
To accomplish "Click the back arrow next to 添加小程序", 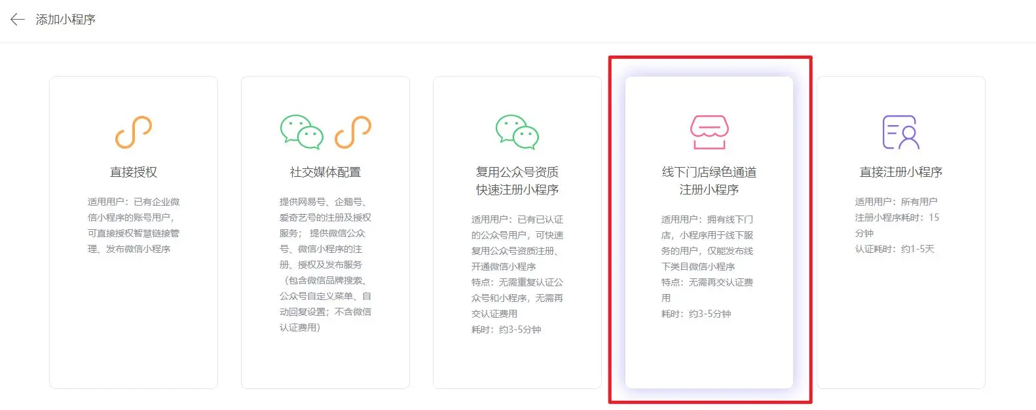I will (18, 20).
